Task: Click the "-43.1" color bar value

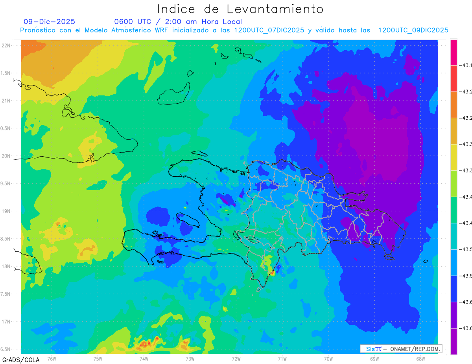Action: (x=466, y=66)
